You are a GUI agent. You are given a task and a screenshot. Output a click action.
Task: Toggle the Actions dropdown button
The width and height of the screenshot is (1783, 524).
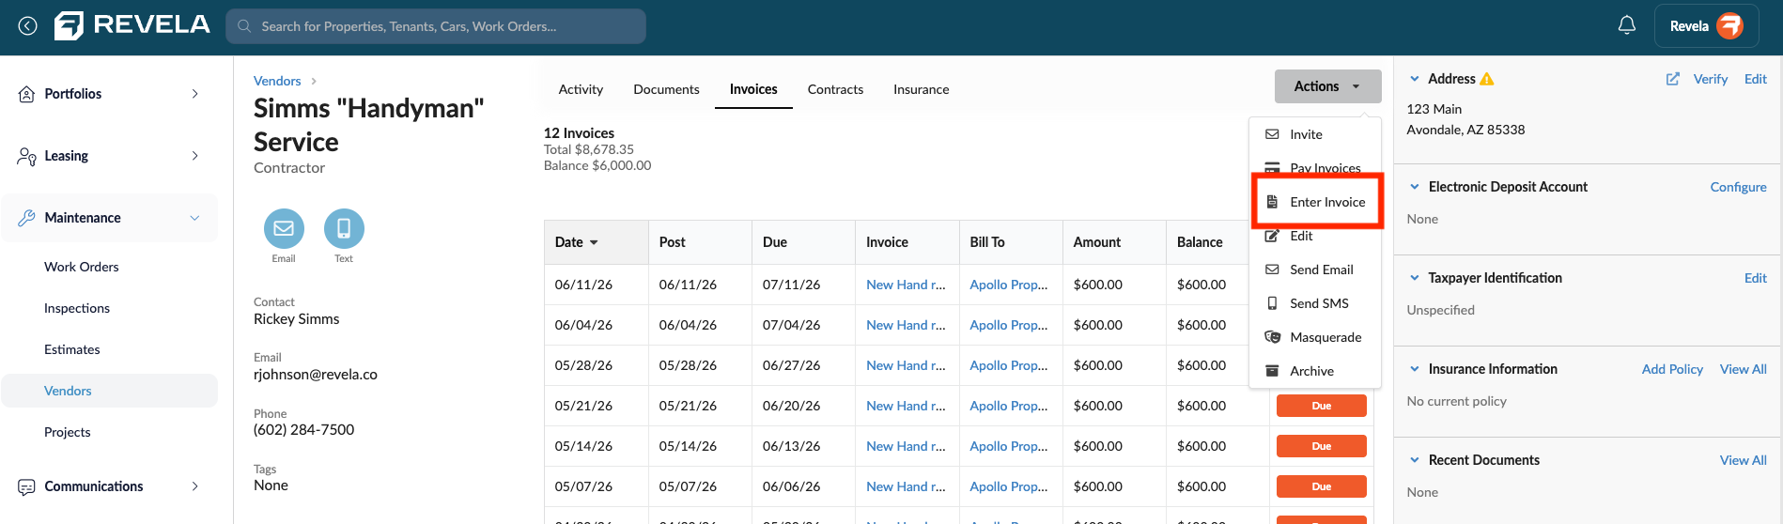[x=1327, y=86]
